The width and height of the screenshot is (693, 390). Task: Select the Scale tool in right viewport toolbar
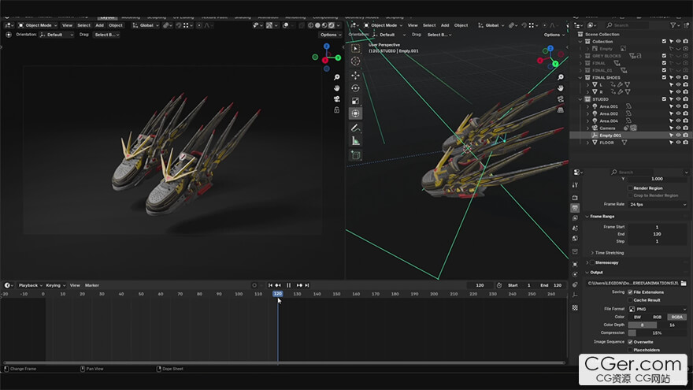355,101
